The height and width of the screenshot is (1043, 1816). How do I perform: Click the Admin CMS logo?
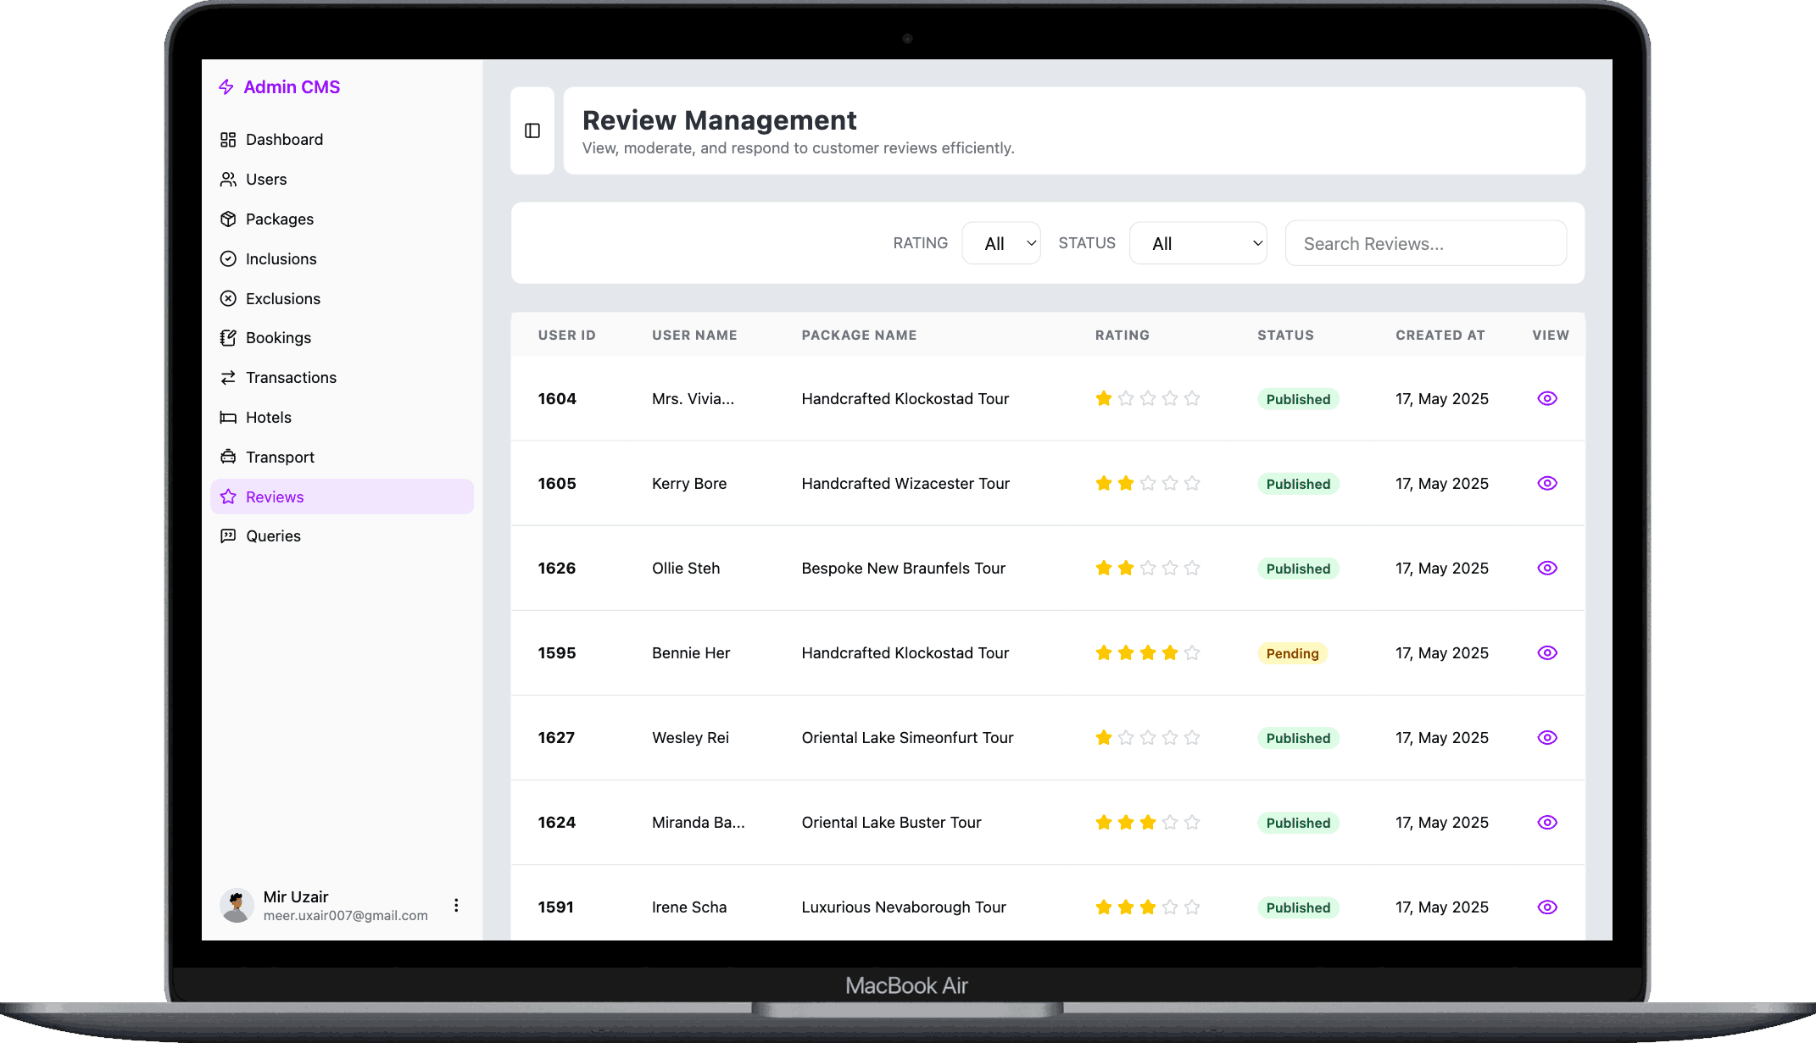pyautogui.click(x=279, y=86)
